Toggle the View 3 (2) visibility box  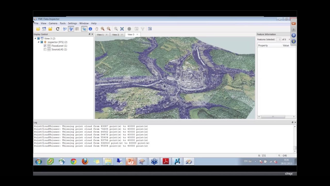click(x=38, y=38)
